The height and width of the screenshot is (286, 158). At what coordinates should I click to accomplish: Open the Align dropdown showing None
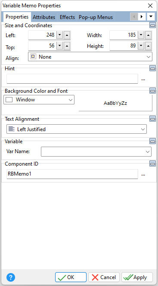(x=90, y=57)
